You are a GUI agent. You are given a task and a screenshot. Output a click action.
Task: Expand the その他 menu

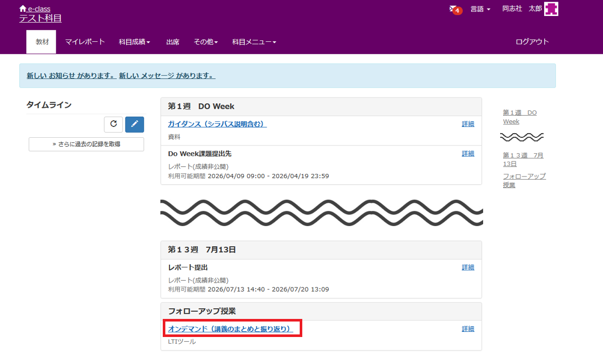click(x=206, y=42)
